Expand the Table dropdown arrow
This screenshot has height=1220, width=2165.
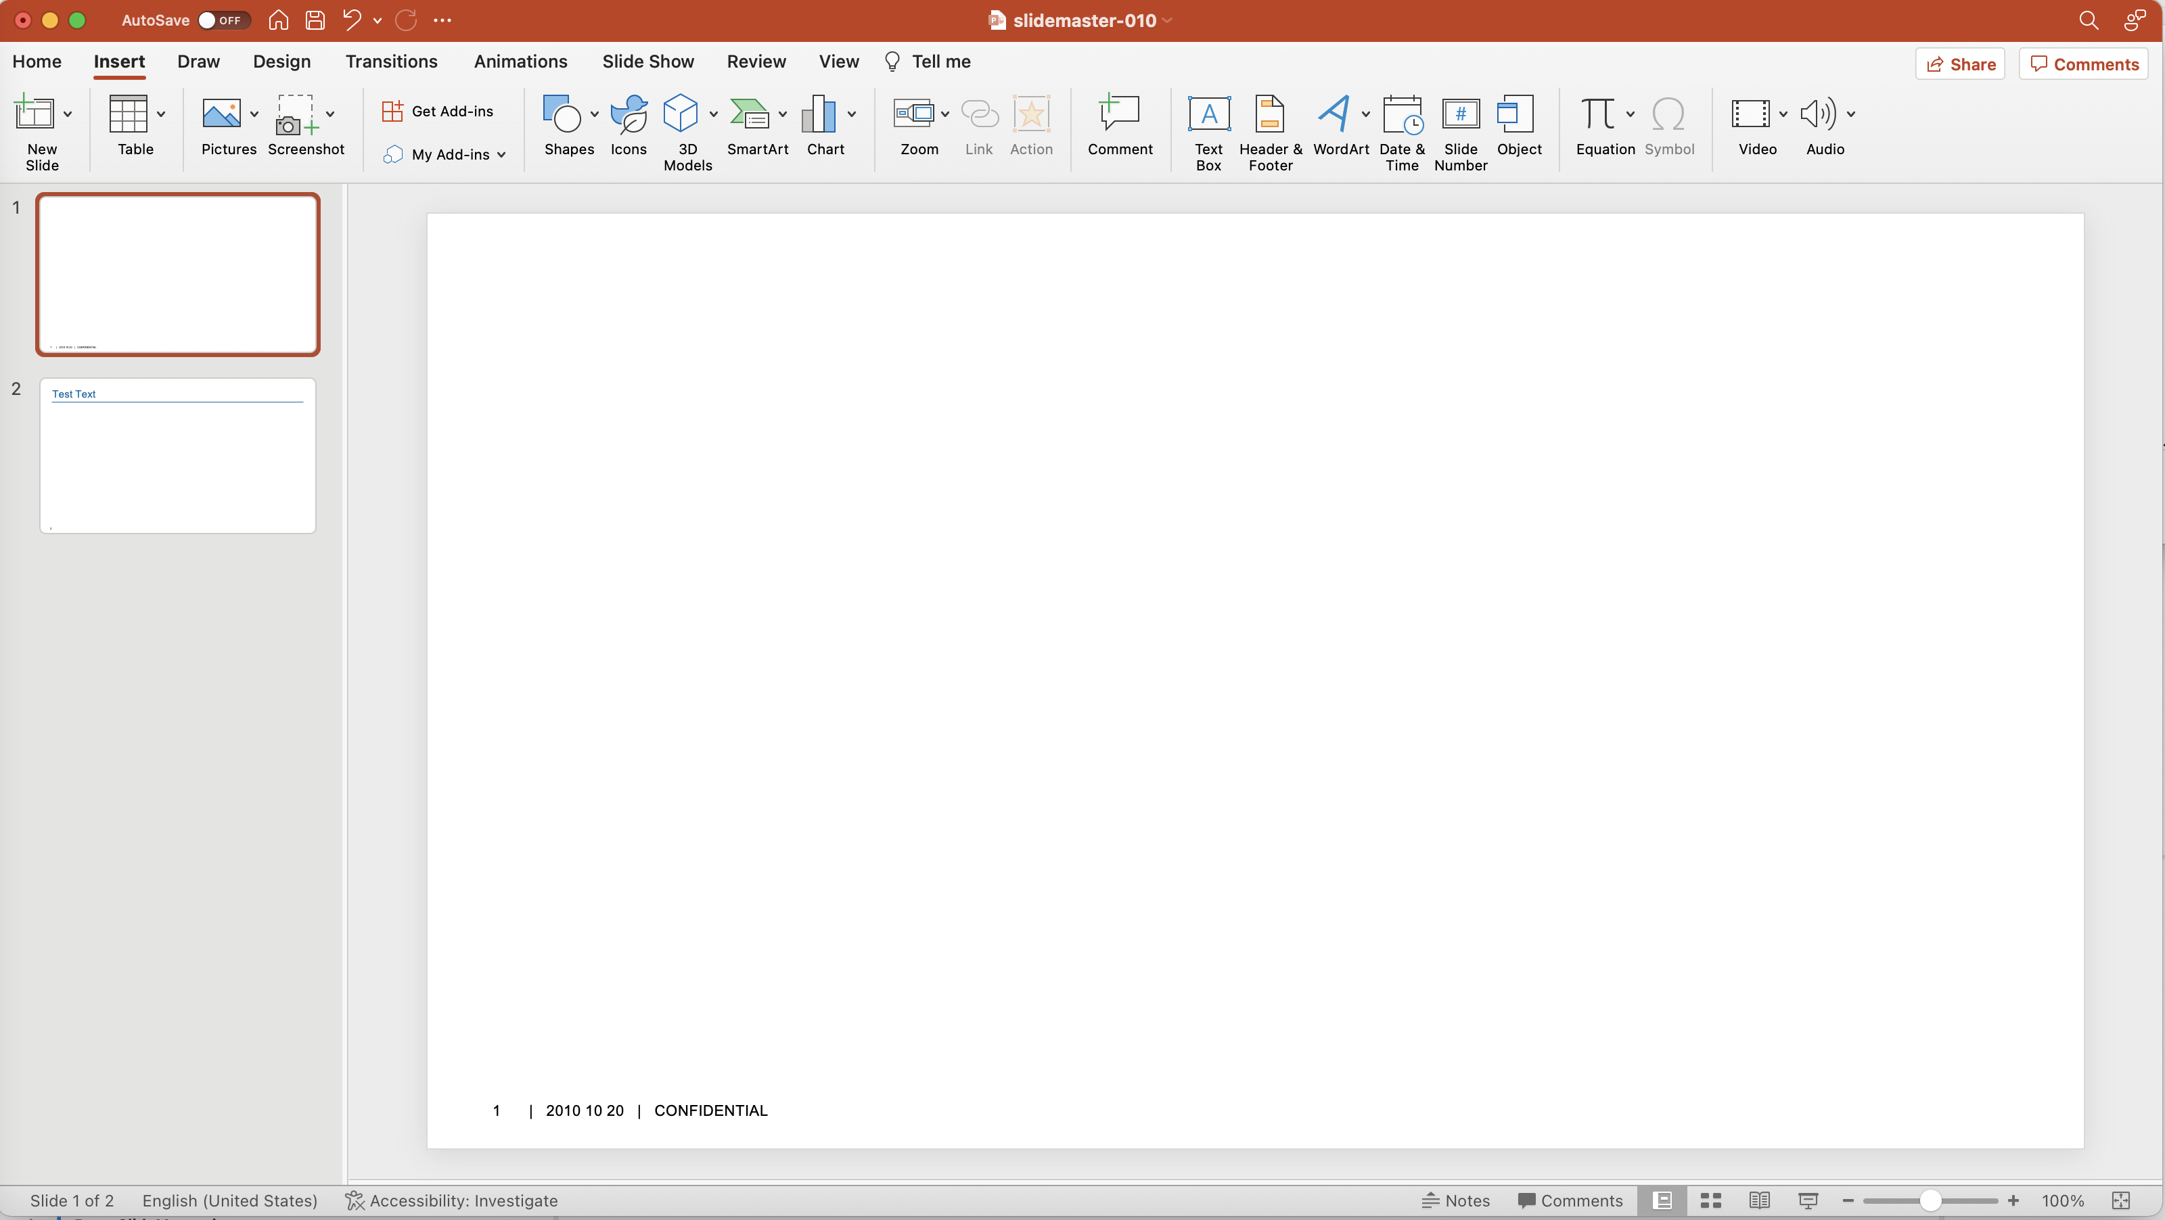[160, 114]
